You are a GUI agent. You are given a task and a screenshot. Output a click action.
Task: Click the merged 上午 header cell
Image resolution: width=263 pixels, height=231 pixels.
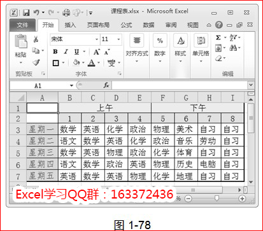click(104, 108)
